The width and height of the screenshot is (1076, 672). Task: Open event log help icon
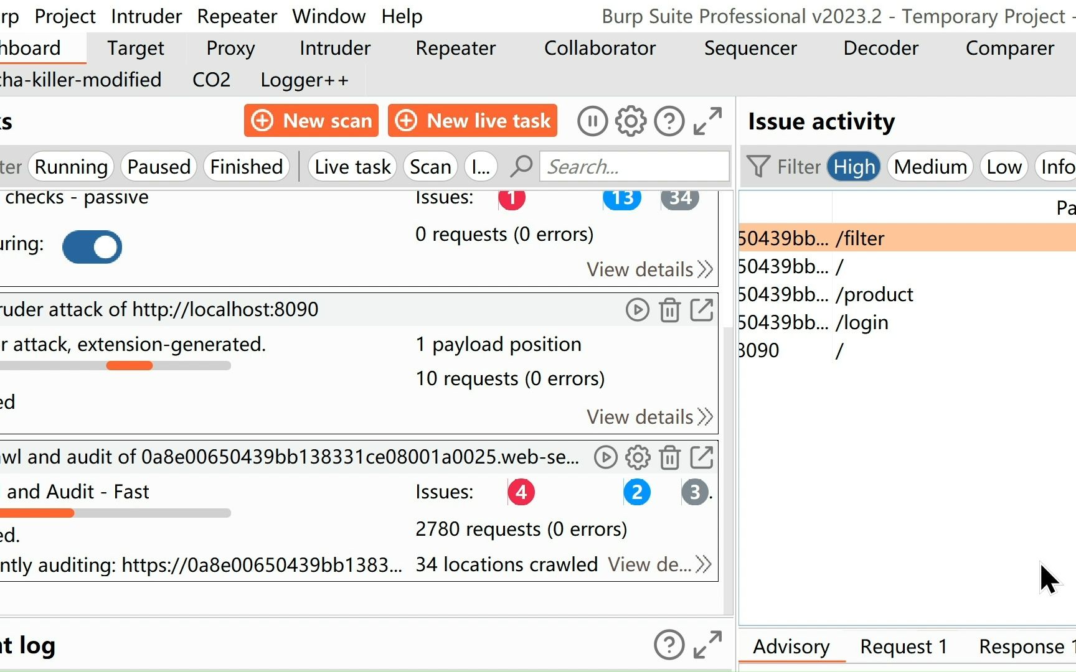[x=669, y=645]
